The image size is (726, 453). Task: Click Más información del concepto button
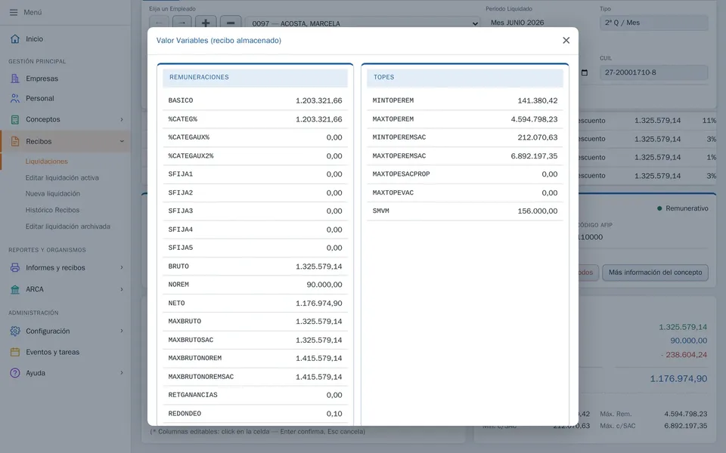coord(655,273)
